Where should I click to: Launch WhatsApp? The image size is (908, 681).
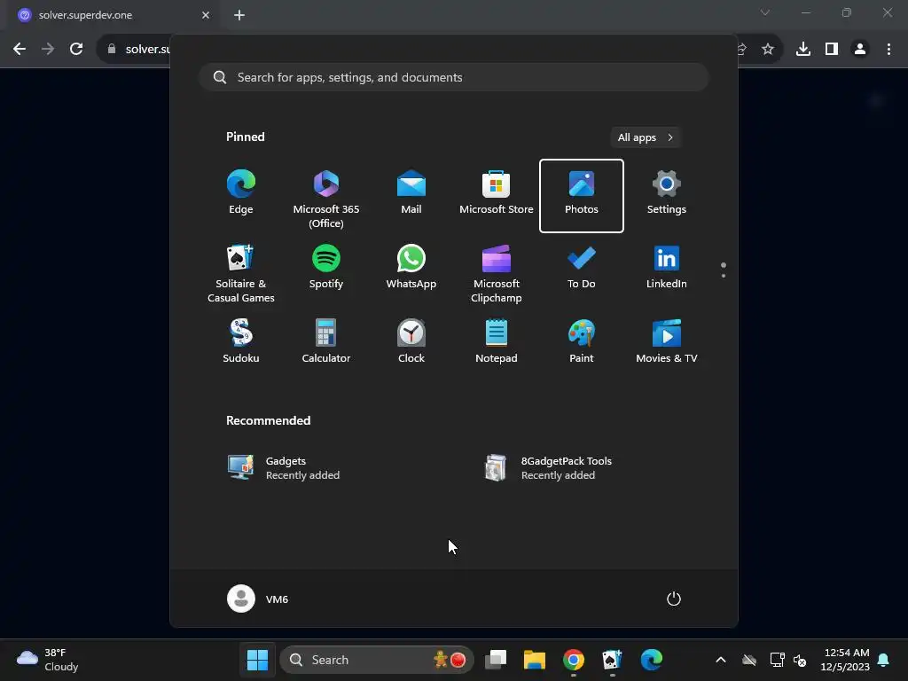411,272
